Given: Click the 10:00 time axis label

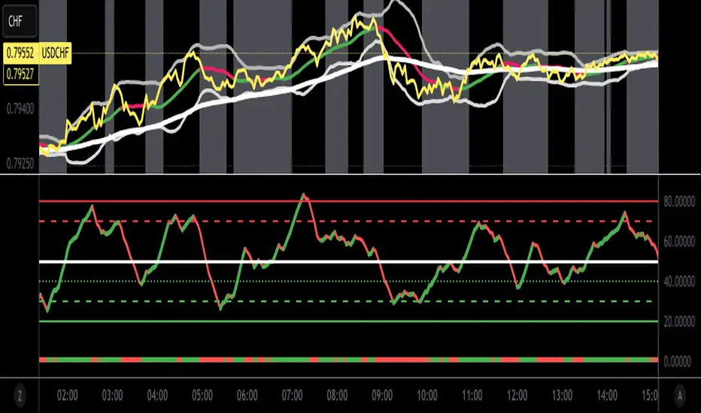Looking at the screenshot, I should [x=427, y=395].
